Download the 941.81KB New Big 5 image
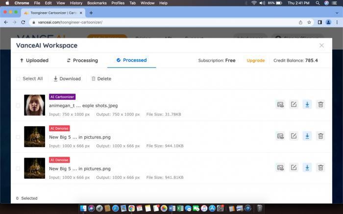This screenshot has height=214, width=343. [307, 167]
